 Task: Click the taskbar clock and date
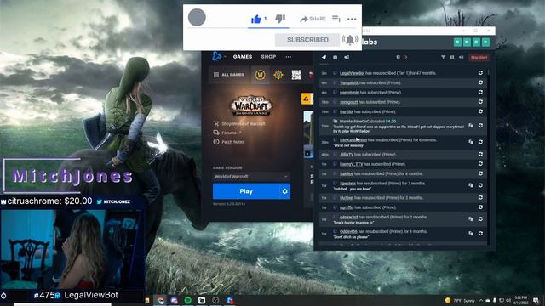coord(521,300)
